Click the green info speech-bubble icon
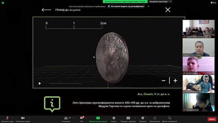The width and height of the screenshot is (218, 123). point(52,104)
